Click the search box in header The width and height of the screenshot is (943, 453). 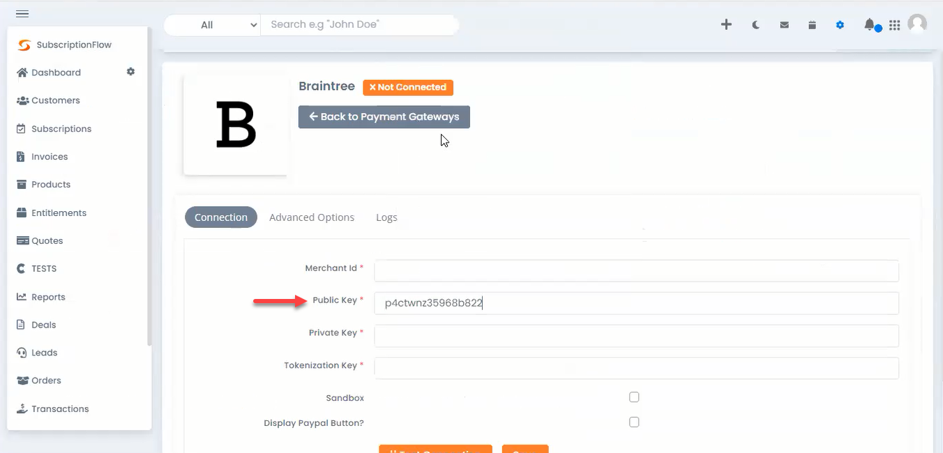(360, 25)
